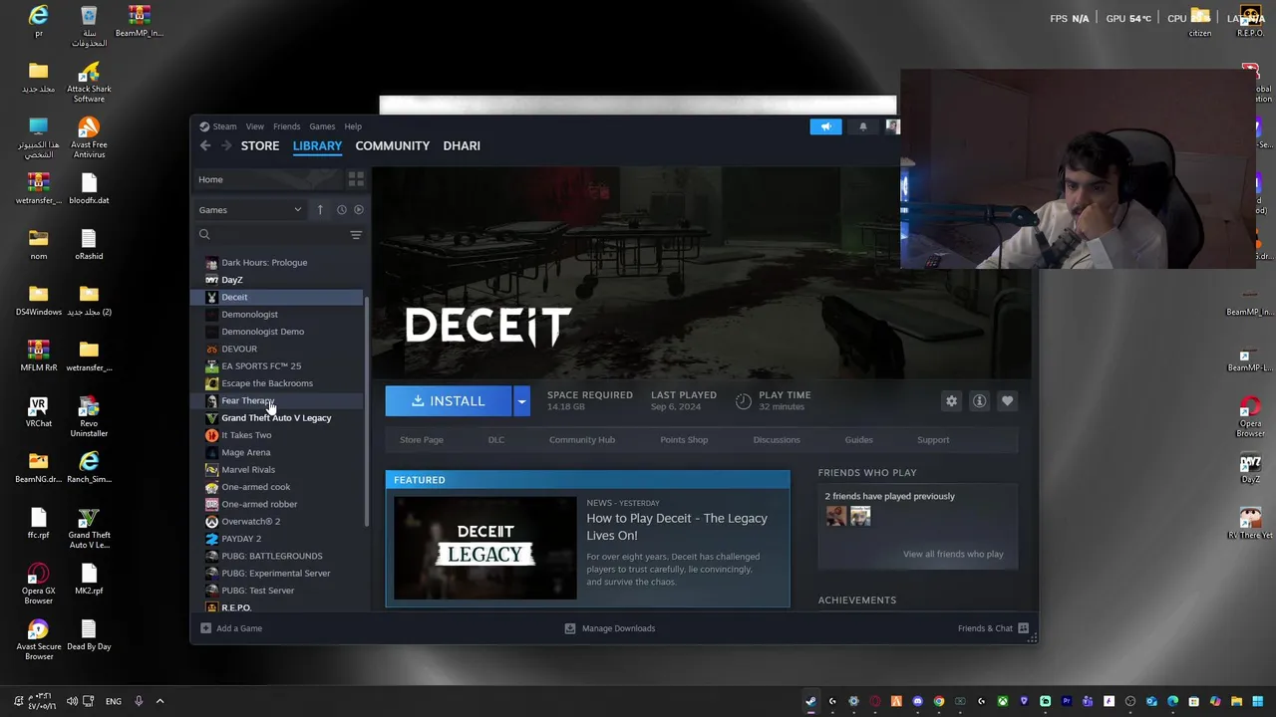Toggle recent activity clock filter

pyautogui.click(x=341, y=210)
